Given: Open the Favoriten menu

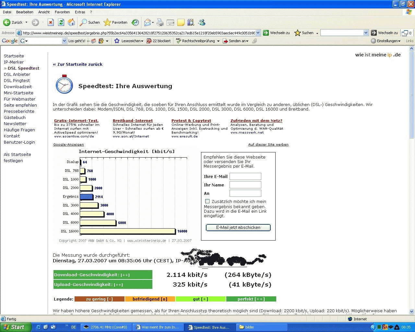Looking at the screenshot, I should [x=62, y=12].
